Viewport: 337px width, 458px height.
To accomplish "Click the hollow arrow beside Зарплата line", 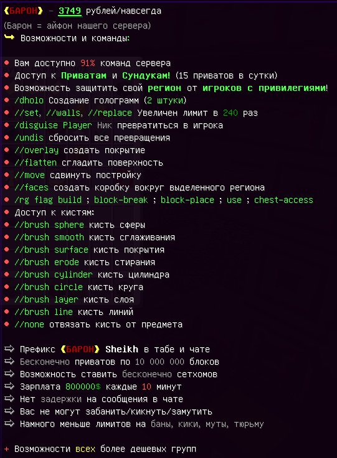I will coord(9,386).
